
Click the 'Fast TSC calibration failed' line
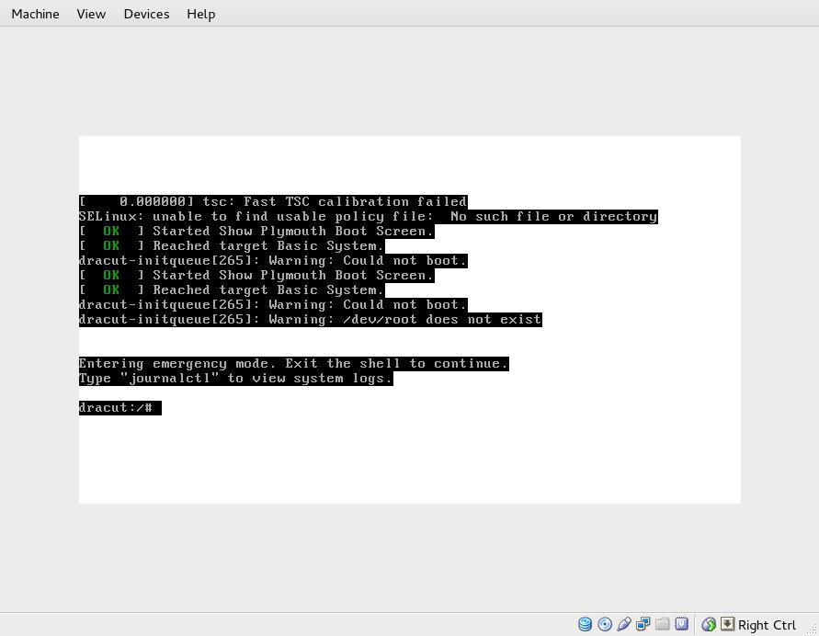coord(273,201)
